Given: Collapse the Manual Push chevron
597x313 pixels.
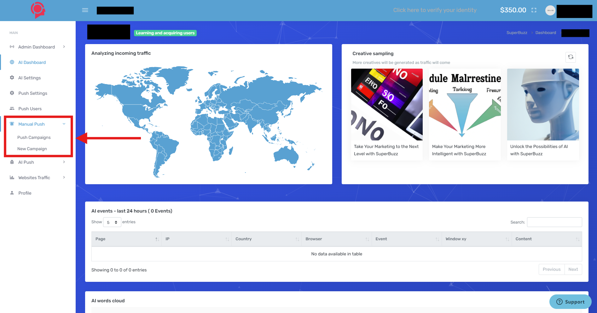Looking at the screenshot, I should pyautogui.click(x=64, y=124).
